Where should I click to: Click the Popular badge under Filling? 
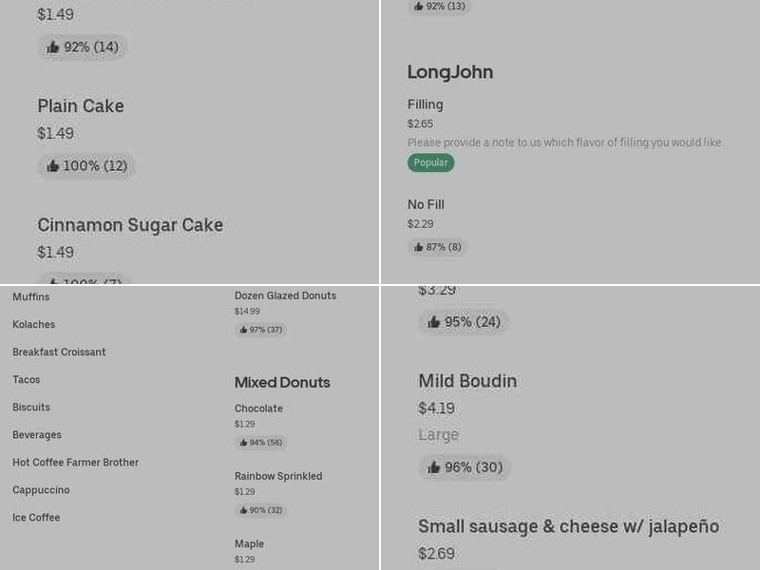[430, 162]
